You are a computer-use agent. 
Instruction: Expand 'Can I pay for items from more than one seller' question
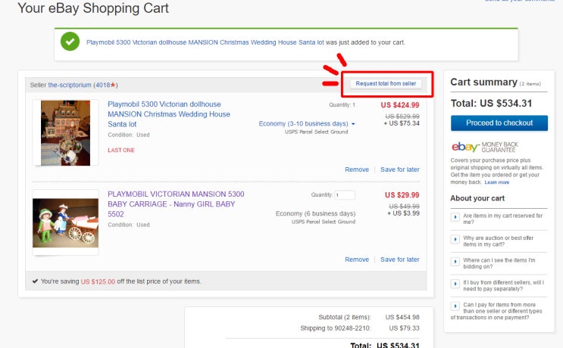tap(455, 306)
